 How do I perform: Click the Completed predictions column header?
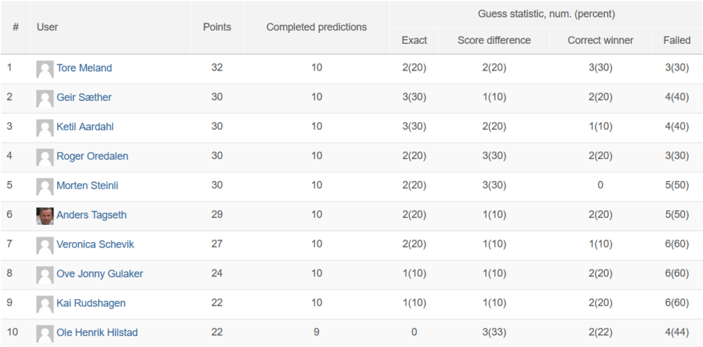(x=316, y=27)
